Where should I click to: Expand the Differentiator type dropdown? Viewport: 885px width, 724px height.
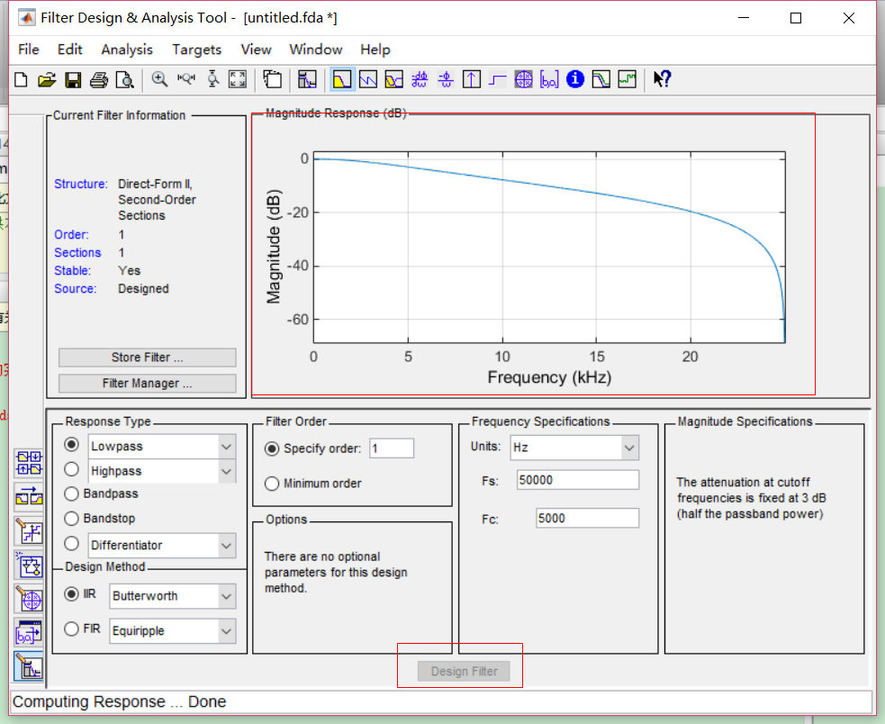pyautogui.click(x=226, y=546)
